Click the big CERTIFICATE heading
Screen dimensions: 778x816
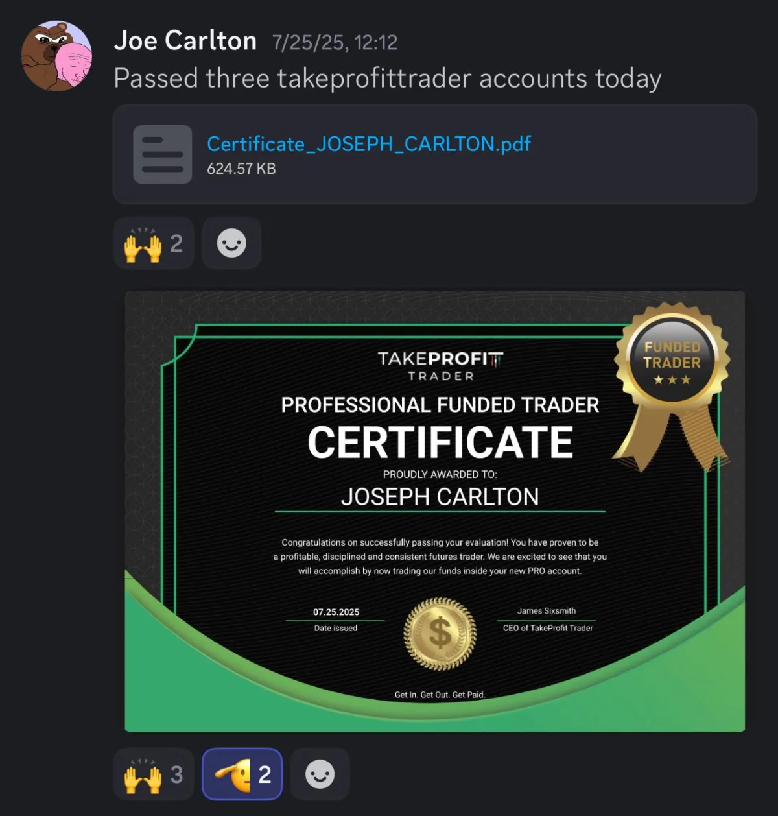(x=440, y=442)
